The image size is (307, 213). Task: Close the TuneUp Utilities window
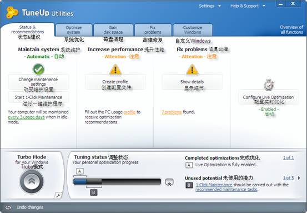tap(293, 4)
